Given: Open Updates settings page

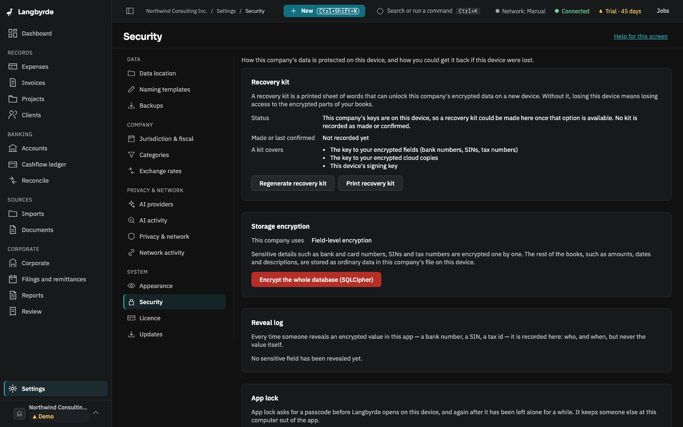Looking at the screenshot, I should click(175, 334).
